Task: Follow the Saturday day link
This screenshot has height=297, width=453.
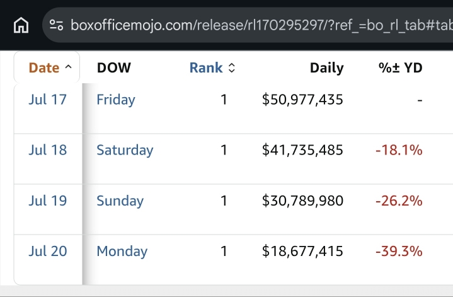Action: point(125,150)
